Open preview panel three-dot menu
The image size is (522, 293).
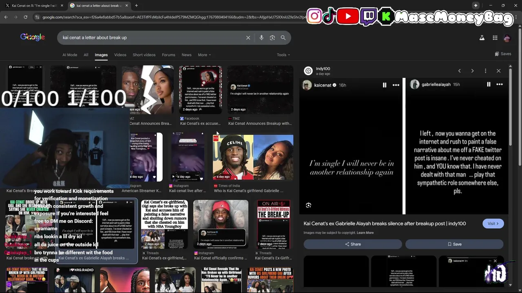pyautogui.click(x=485, y=71)
